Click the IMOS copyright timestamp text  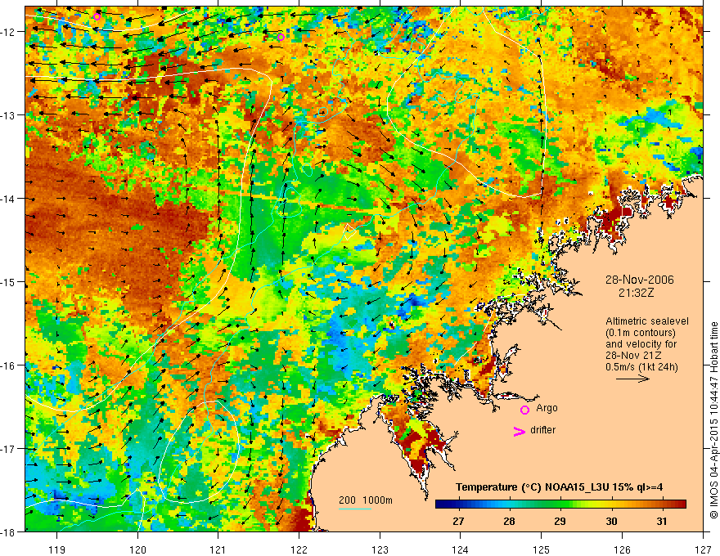pos(713,420)
